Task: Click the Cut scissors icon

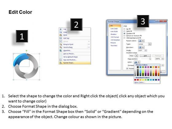Action: tap(61, 29)
